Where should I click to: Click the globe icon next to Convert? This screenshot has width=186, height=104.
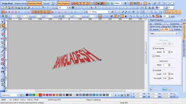point(53,3)
